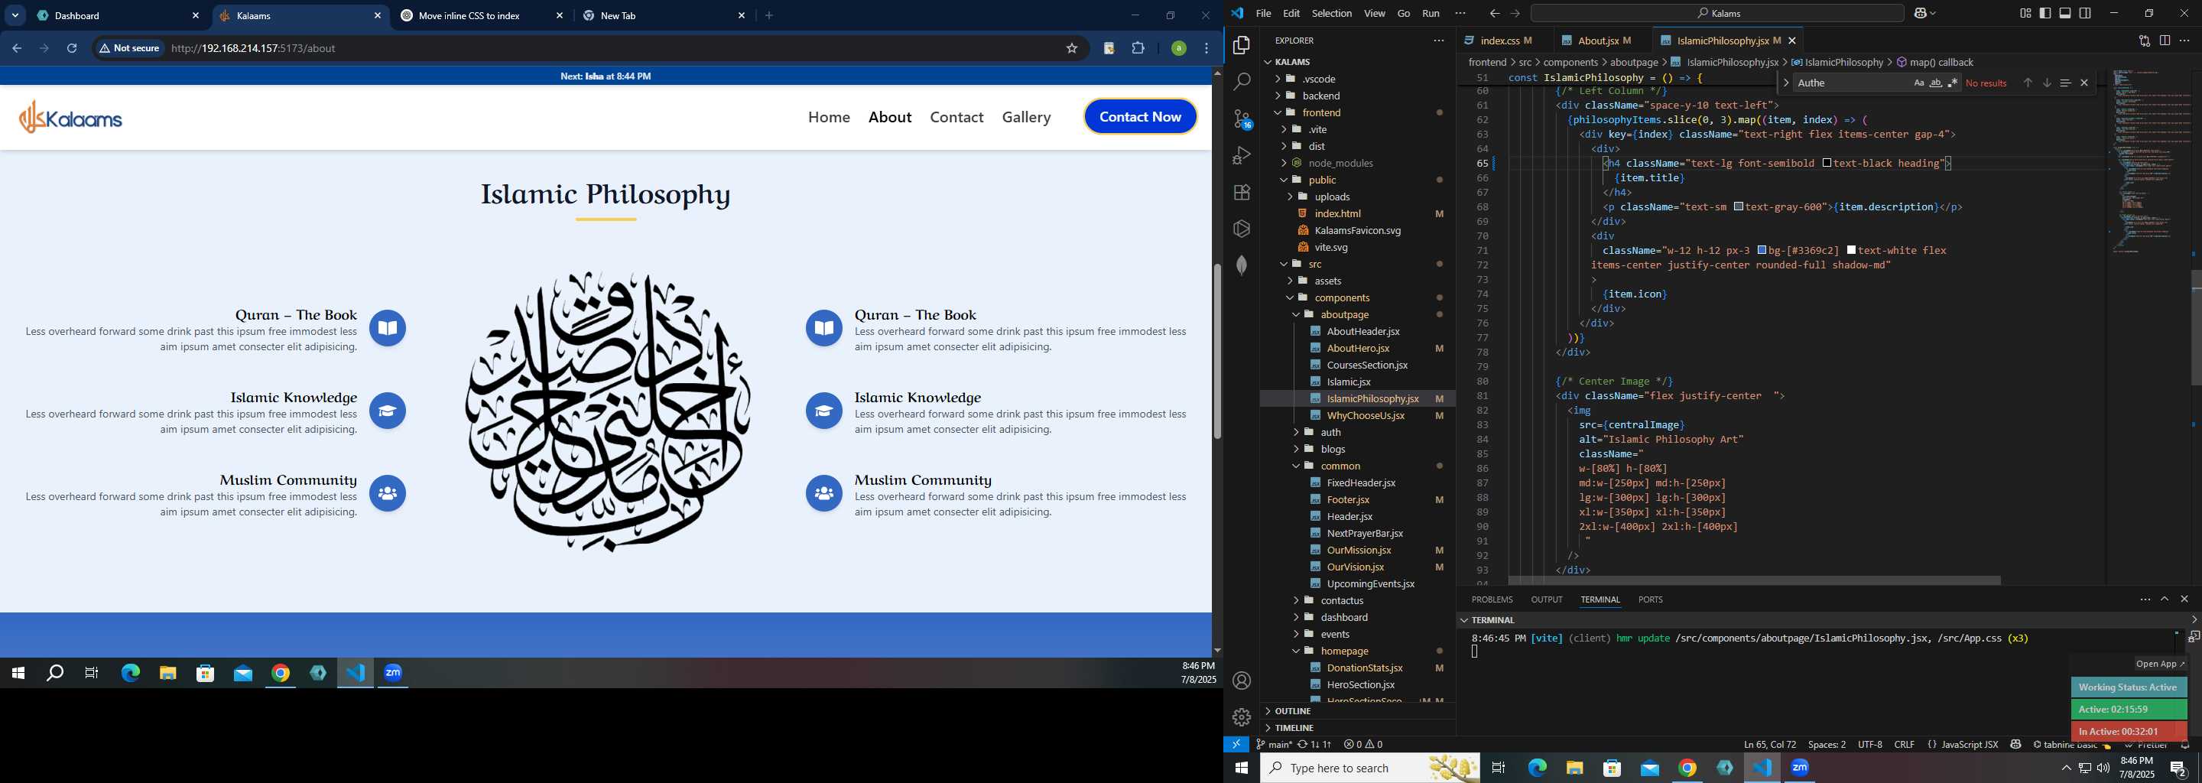Click the Copilot status icon in status bar

pyautogui.click(x=2015, y=745)
